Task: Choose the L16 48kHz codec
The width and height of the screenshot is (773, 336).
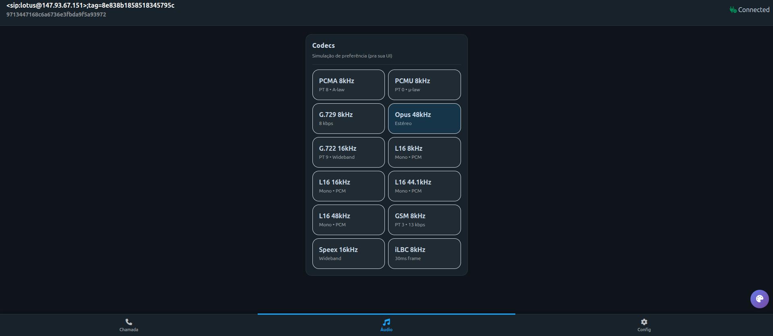Action: tap(348, 220)
